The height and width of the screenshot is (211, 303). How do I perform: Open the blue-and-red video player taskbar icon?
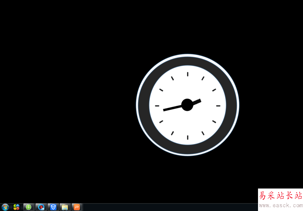pyautogui.click(x=41, y=207)
